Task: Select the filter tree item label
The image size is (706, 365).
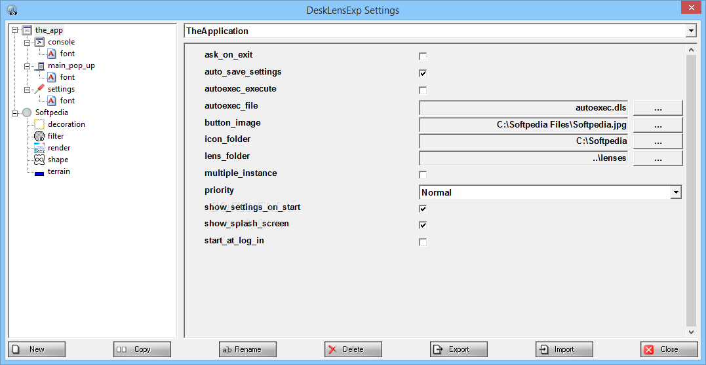Action: [x=56, y=136]
